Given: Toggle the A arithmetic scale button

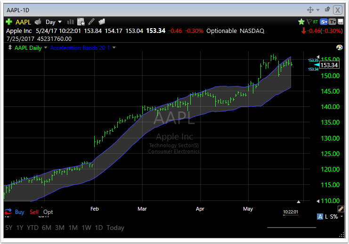Looking at the screenshot, I should (320, 216).
